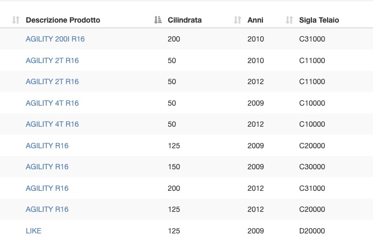Screen dimensions: 373x245
Task: Open AGILITY R16 200 cc link
Action: 47,188
